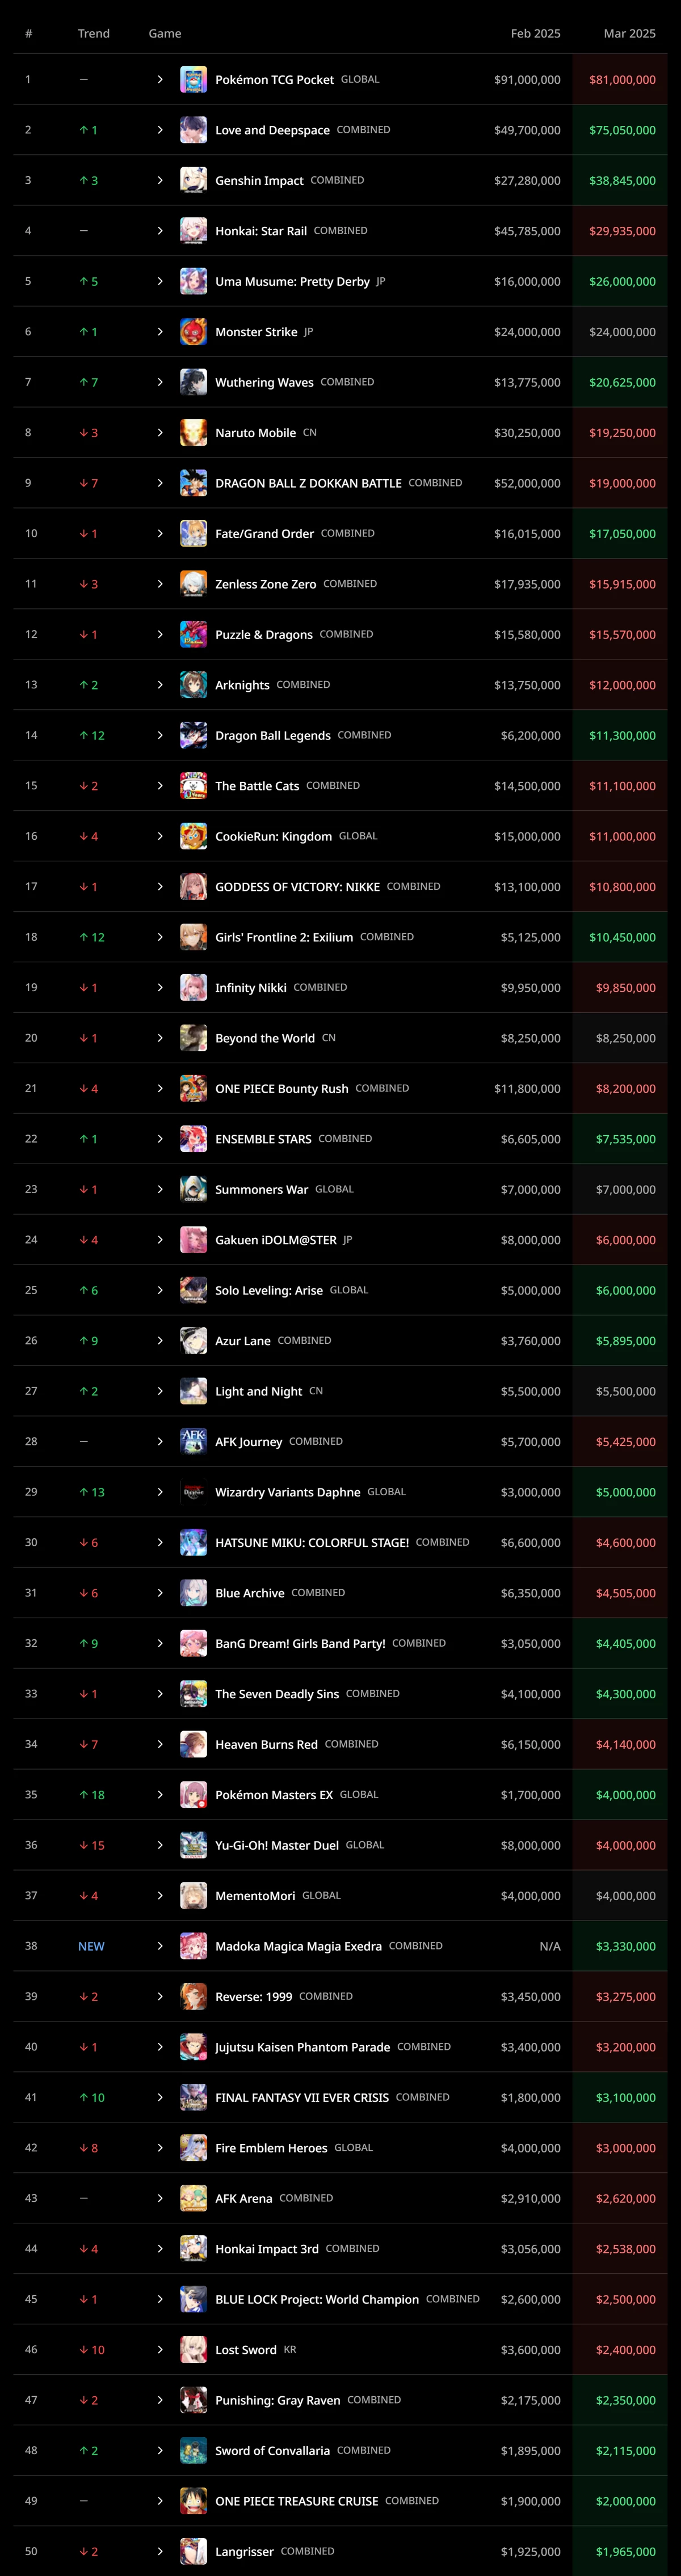Viewport: 681px width, 2576px height.
Task: Sort by the Feb 2025 column header
Action: [535, 33]
